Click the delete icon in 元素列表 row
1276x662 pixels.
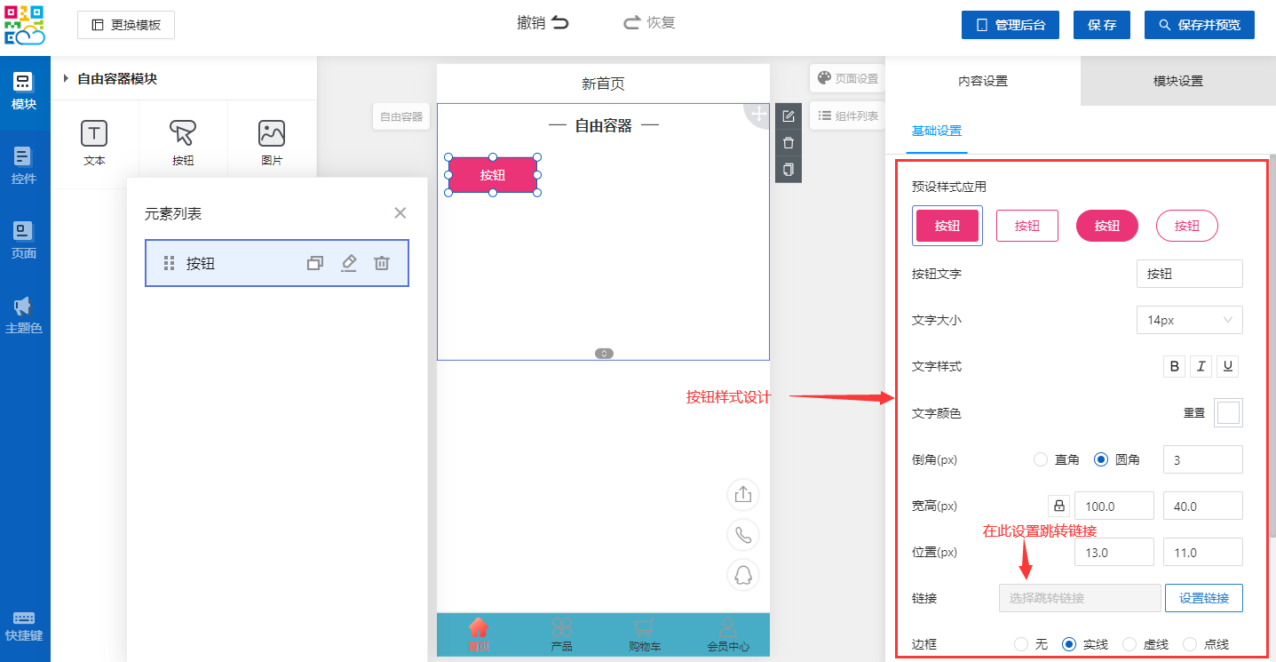click(382, 263)
